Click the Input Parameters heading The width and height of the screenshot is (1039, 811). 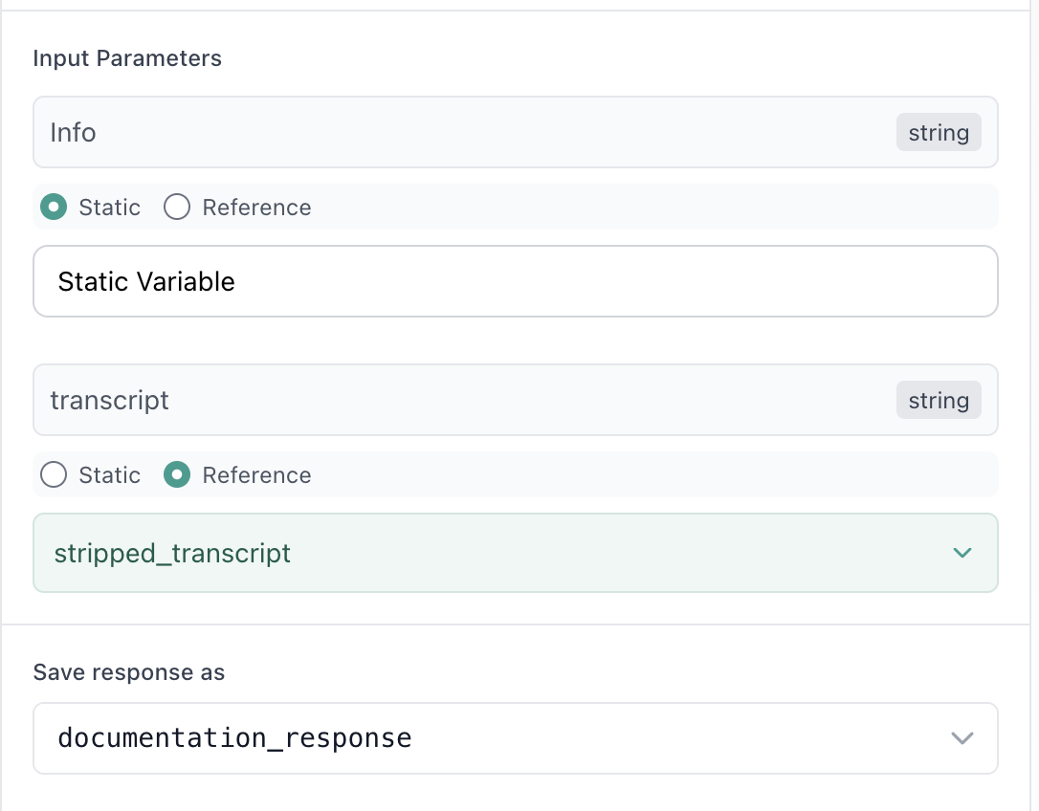[x=126, y=58]
